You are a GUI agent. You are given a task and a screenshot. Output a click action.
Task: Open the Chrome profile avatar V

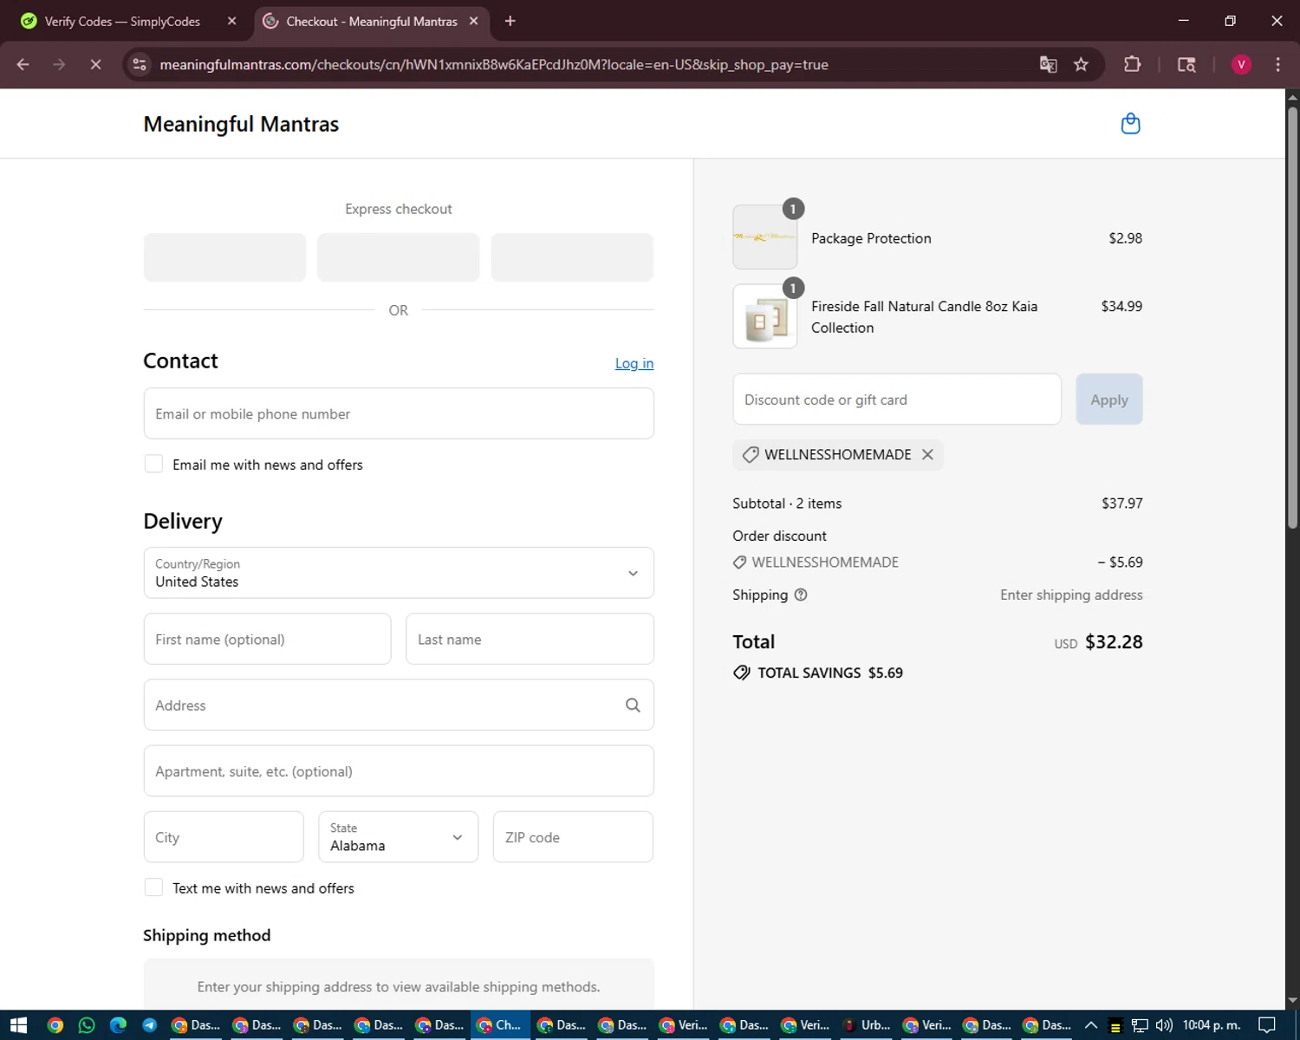point(1241,65)
